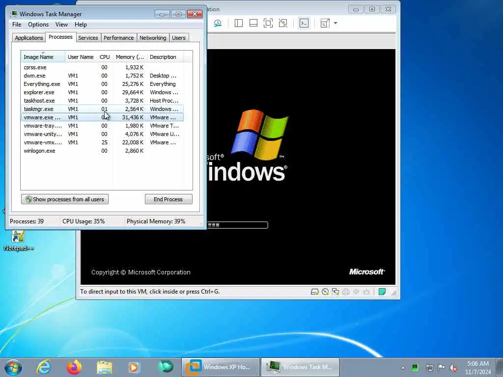
Task: Open Notepad++ desktop shortcut
Action: pyautogui.click(x=18, y=241)
